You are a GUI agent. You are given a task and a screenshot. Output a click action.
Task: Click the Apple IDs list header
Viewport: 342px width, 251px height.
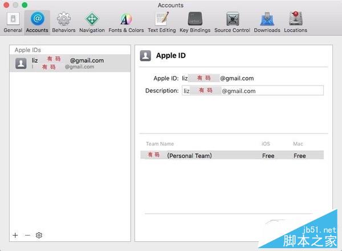tap(28, 50)
